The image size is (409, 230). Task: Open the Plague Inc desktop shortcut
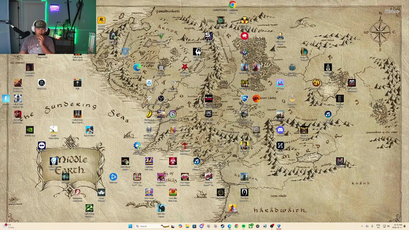(173, 161)
